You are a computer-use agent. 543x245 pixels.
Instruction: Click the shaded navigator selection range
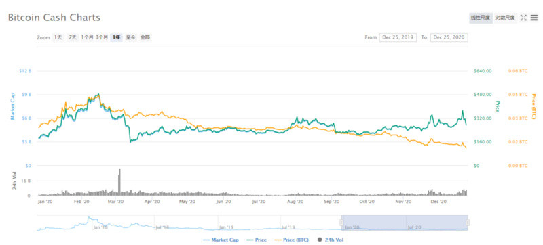point(405,223)
